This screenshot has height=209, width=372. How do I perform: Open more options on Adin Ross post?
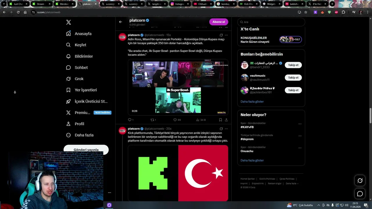pos(226,35)
